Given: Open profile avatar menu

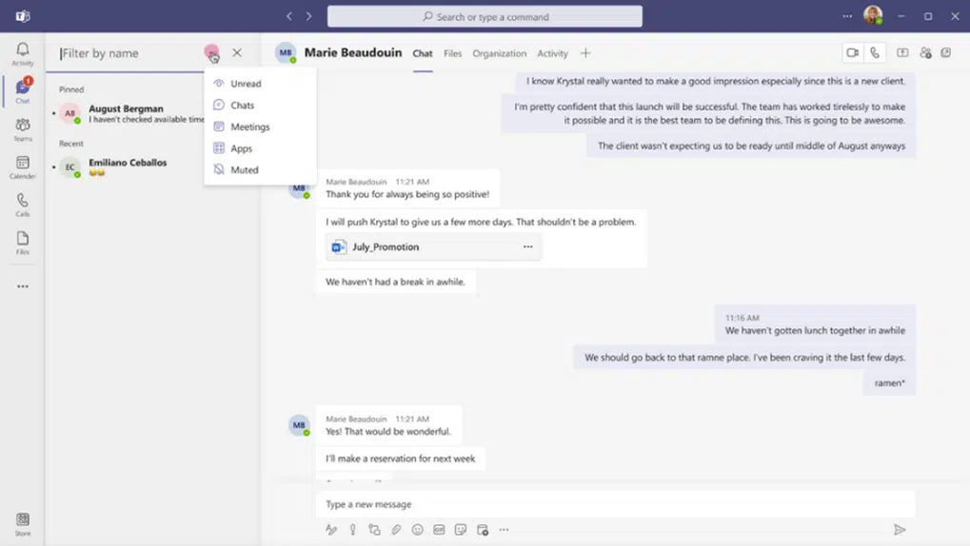Looking at the screenshot, I should 873,15.
